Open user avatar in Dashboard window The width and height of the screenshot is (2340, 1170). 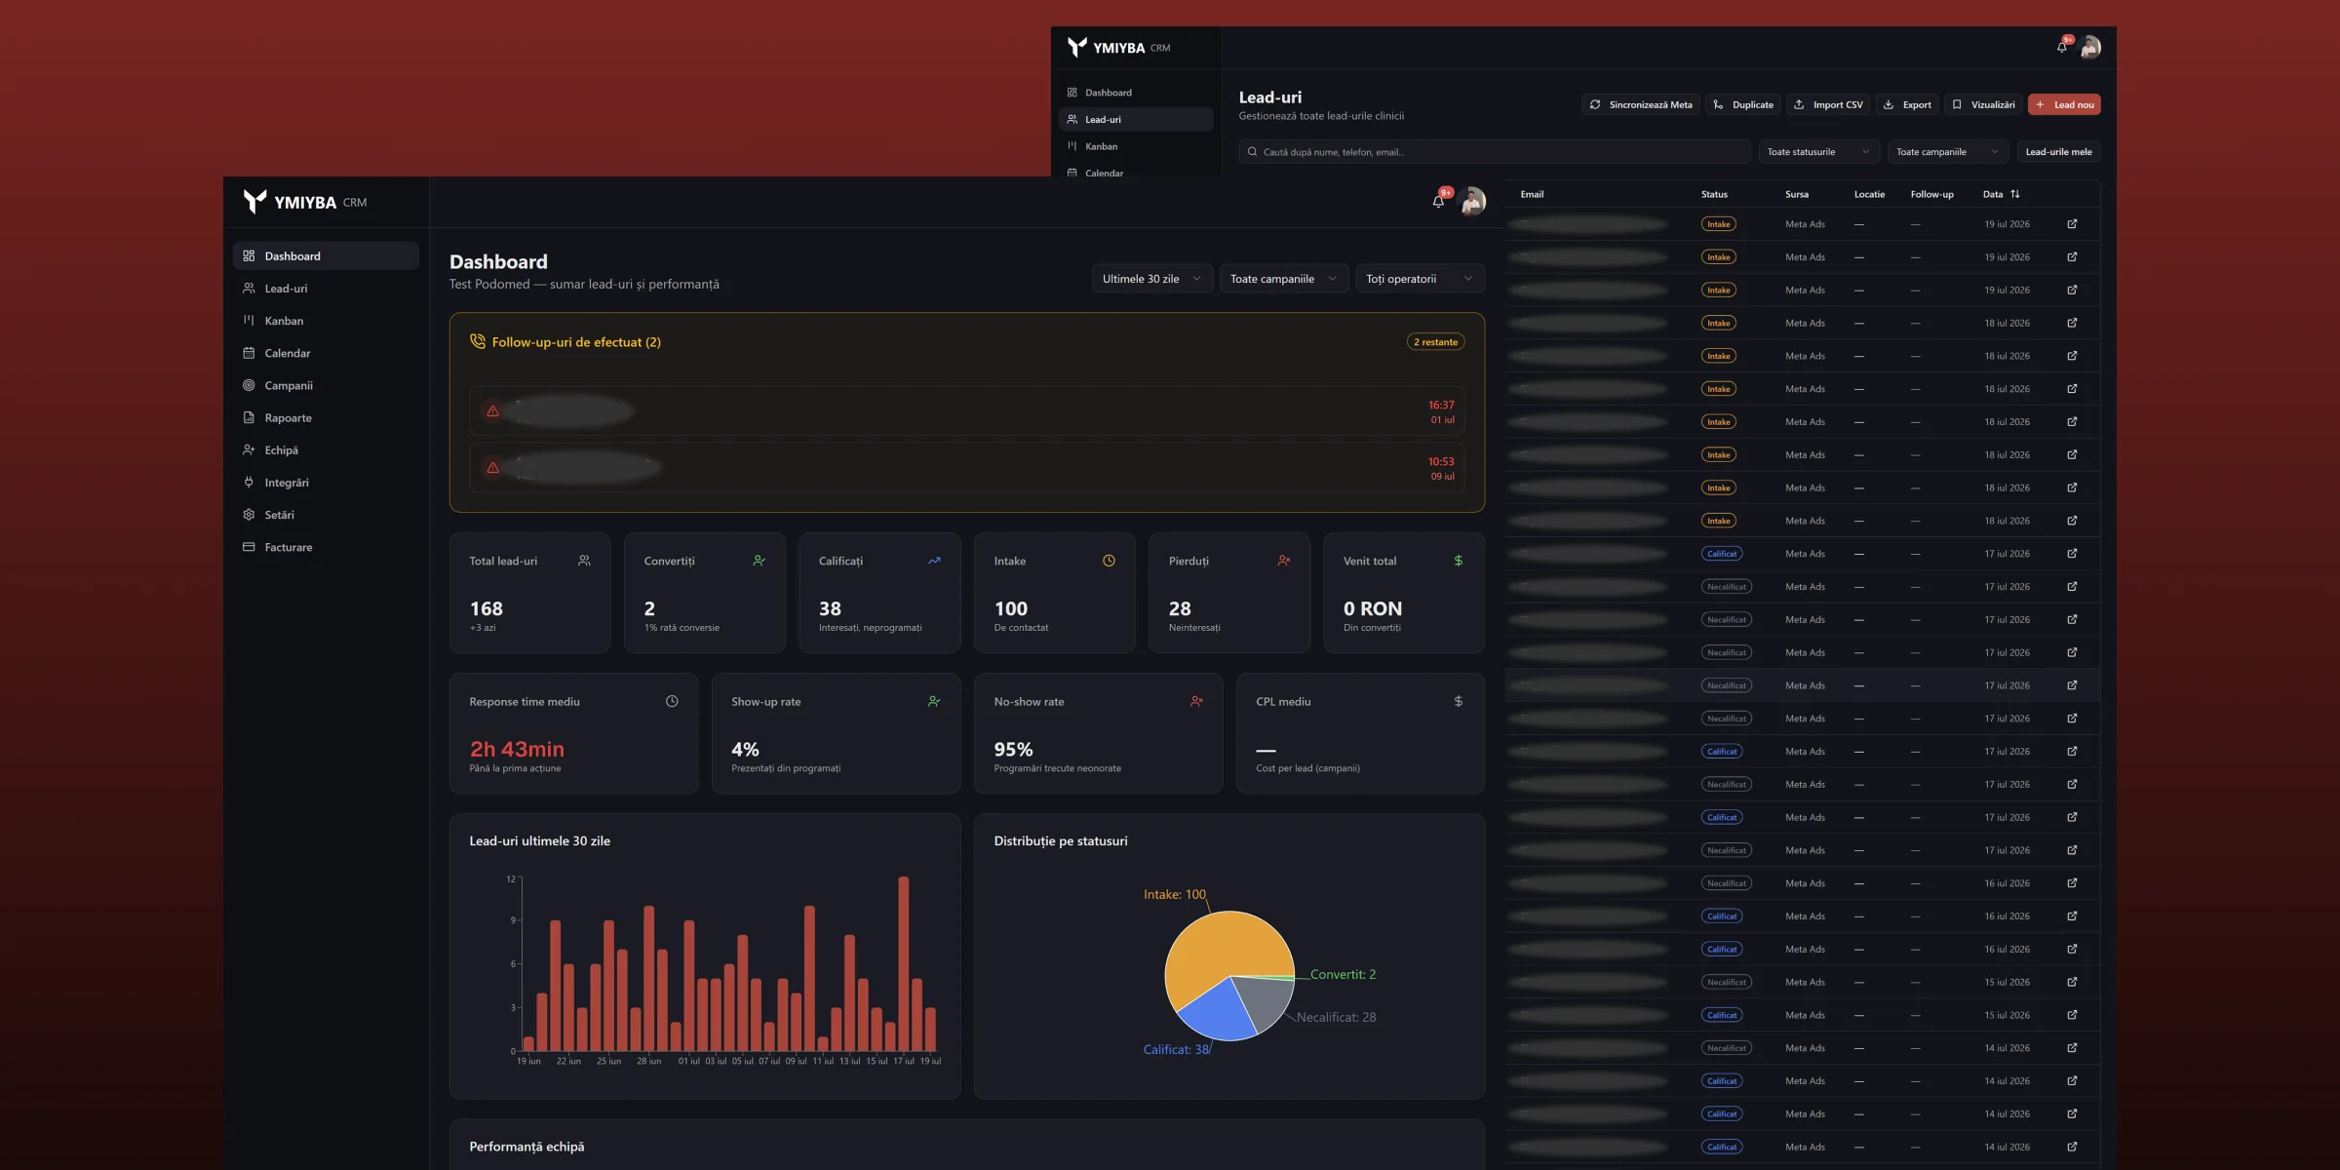point(1472,201)
